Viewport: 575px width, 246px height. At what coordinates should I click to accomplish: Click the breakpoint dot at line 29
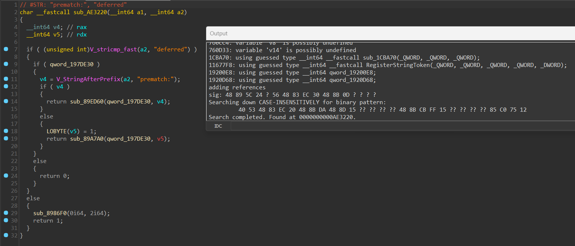click(x=6, y=213)
